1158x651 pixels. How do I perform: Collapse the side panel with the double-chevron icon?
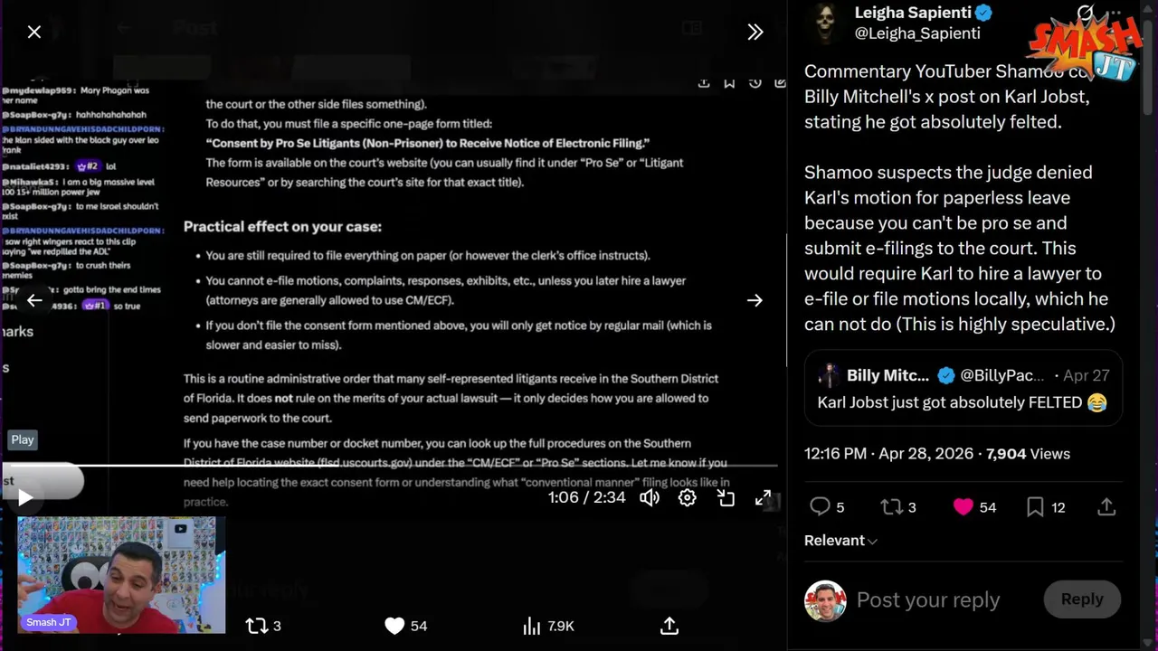pos(755,33)
